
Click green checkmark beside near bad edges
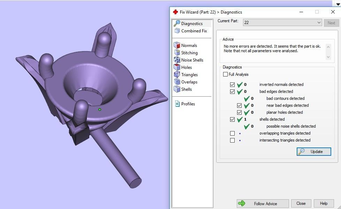[x=247, y=105]
